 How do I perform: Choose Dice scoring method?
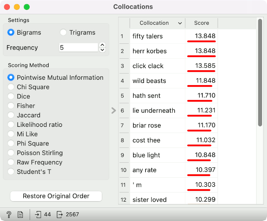tap(11, 96)
